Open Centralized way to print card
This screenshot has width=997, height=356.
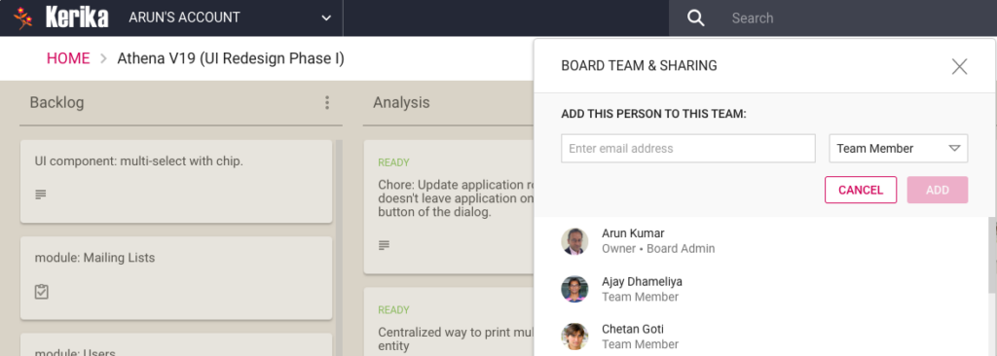449,322
